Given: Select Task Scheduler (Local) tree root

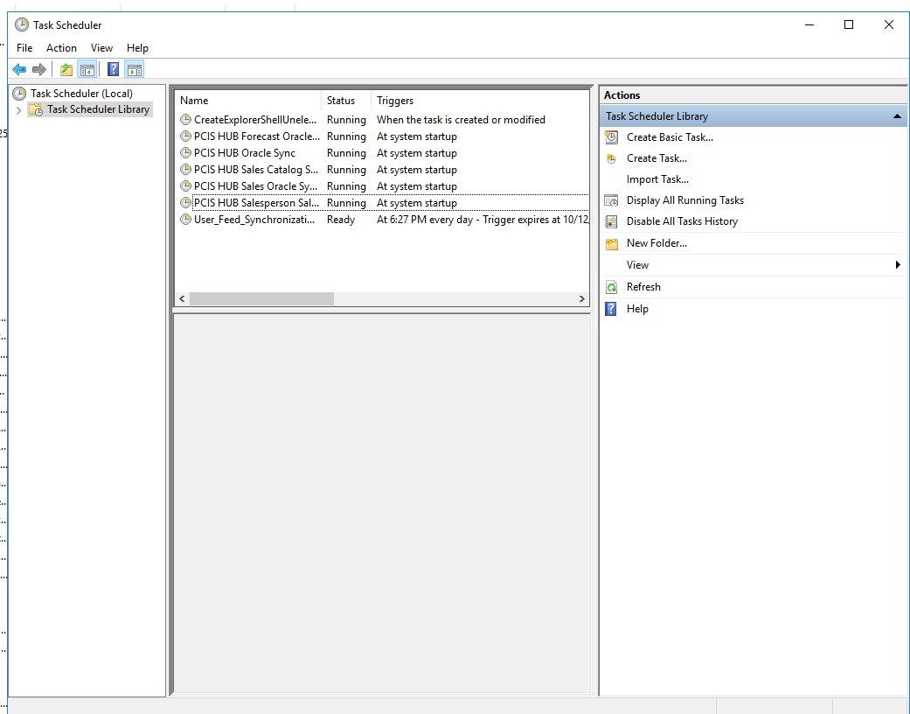Looking at the screenshot, I should pos(82,93).
